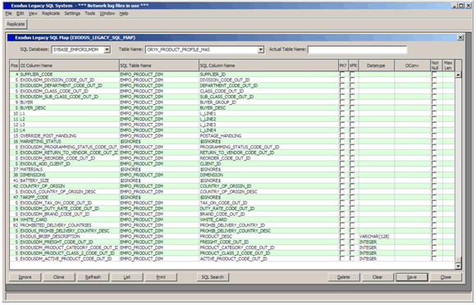Viewport: 476px width, 305px height.
Task: Open the Tools menu
Action: (x=89, y=13)
